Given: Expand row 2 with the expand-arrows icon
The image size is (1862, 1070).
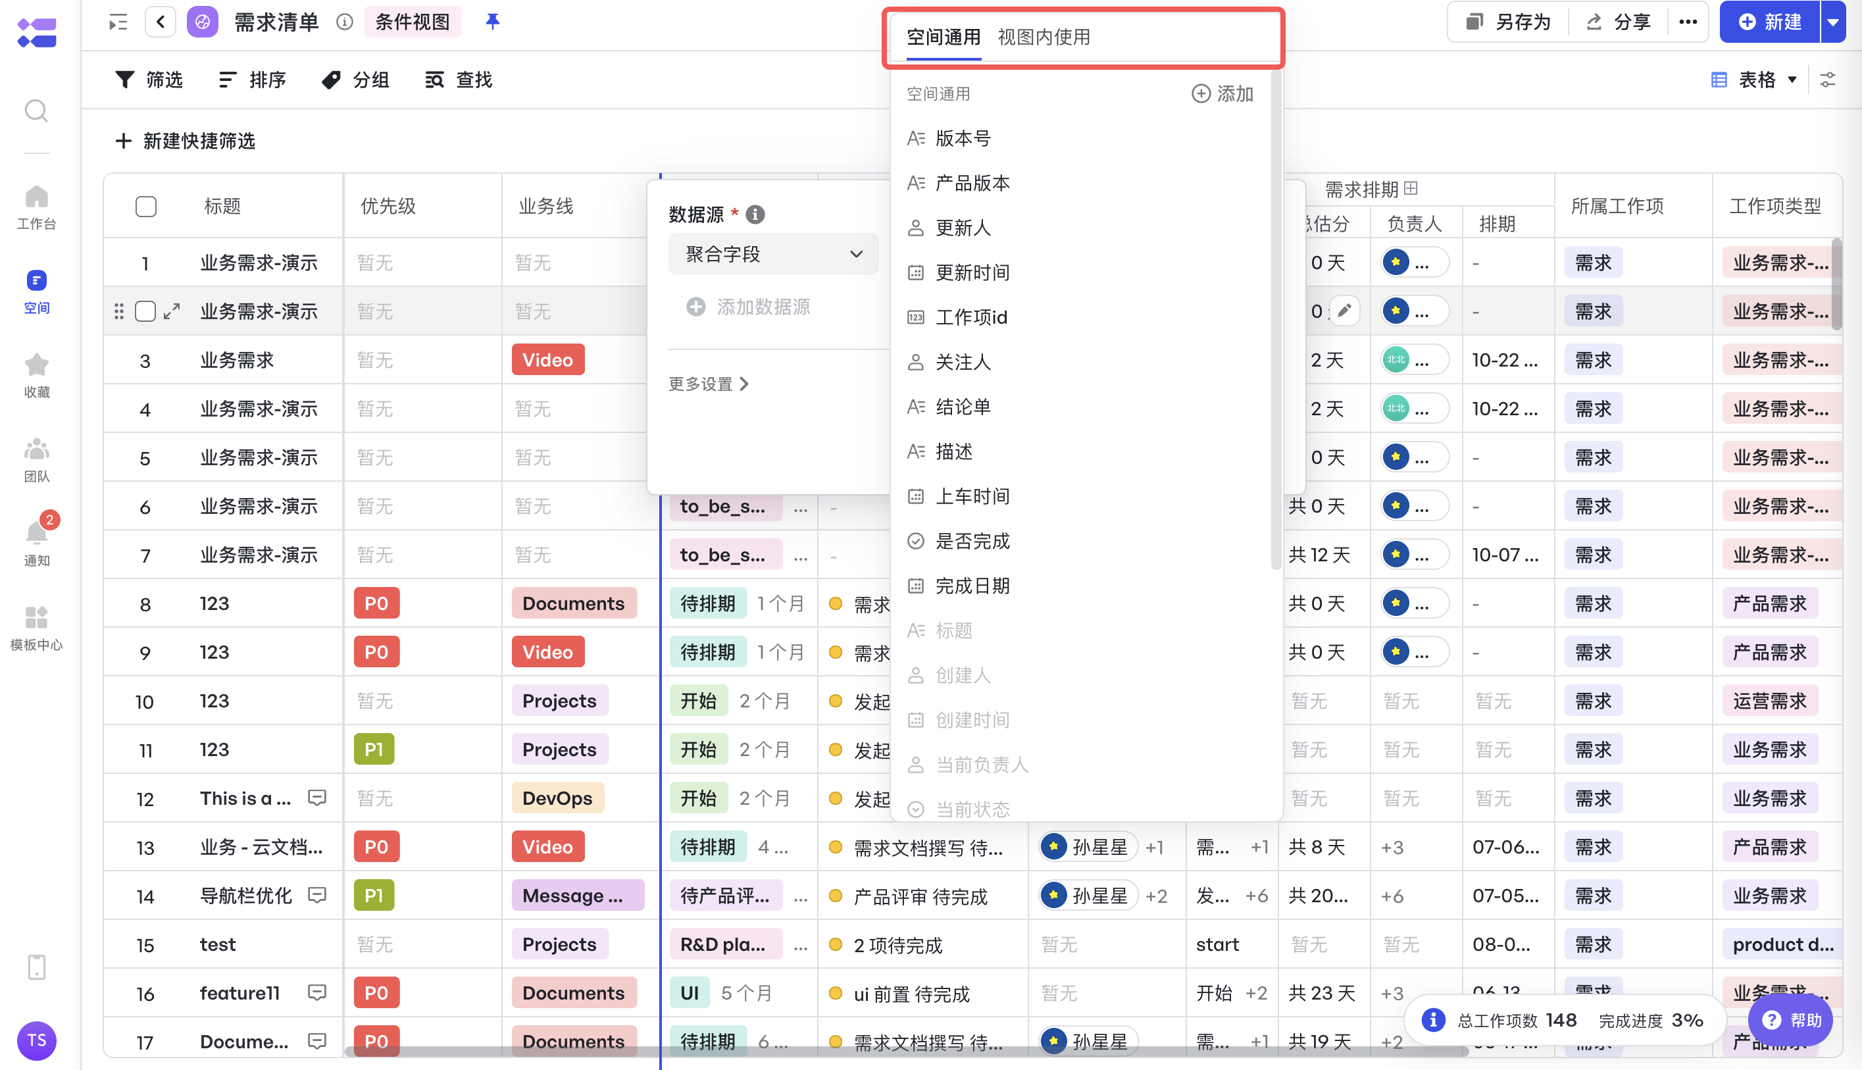Looking at the screenshot, I should (171, 312).
